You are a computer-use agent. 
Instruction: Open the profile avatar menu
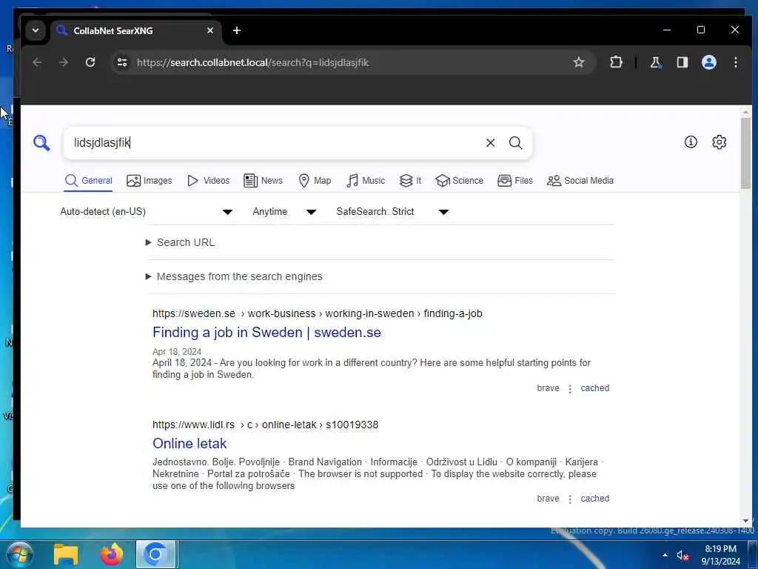point(708,62)
